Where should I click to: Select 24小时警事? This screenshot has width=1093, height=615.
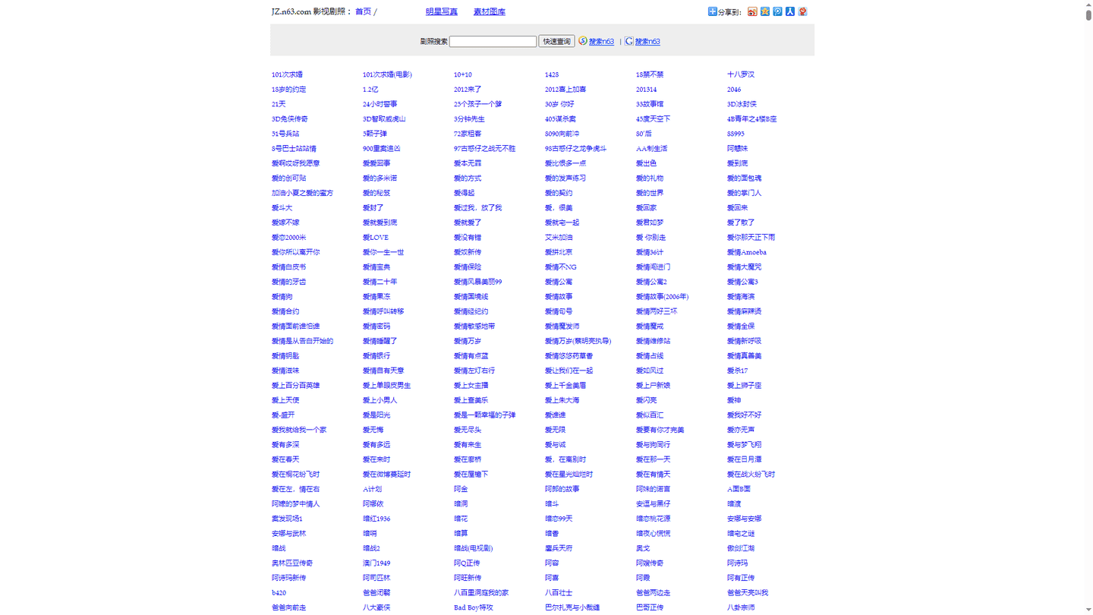(x=380, y=104)
